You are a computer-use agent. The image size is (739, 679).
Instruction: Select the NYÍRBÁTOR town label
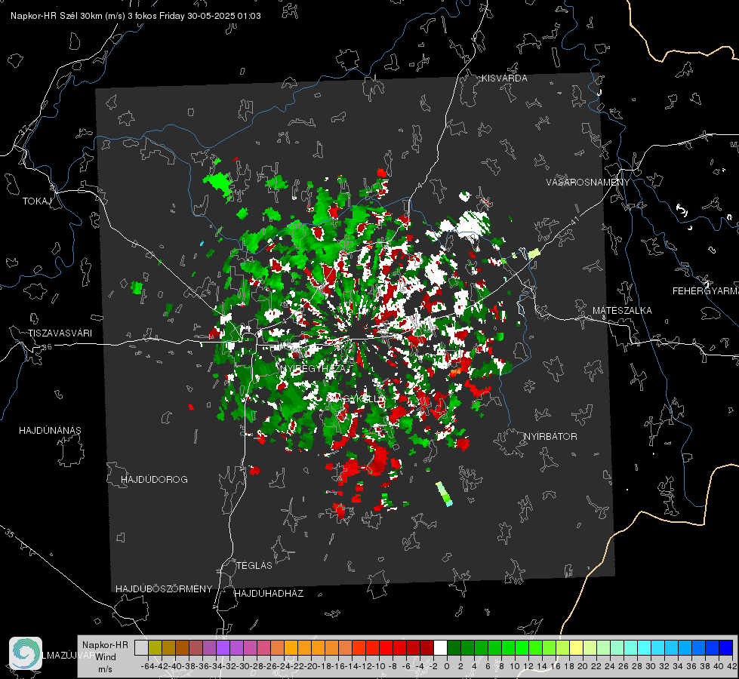click(550, 437)
